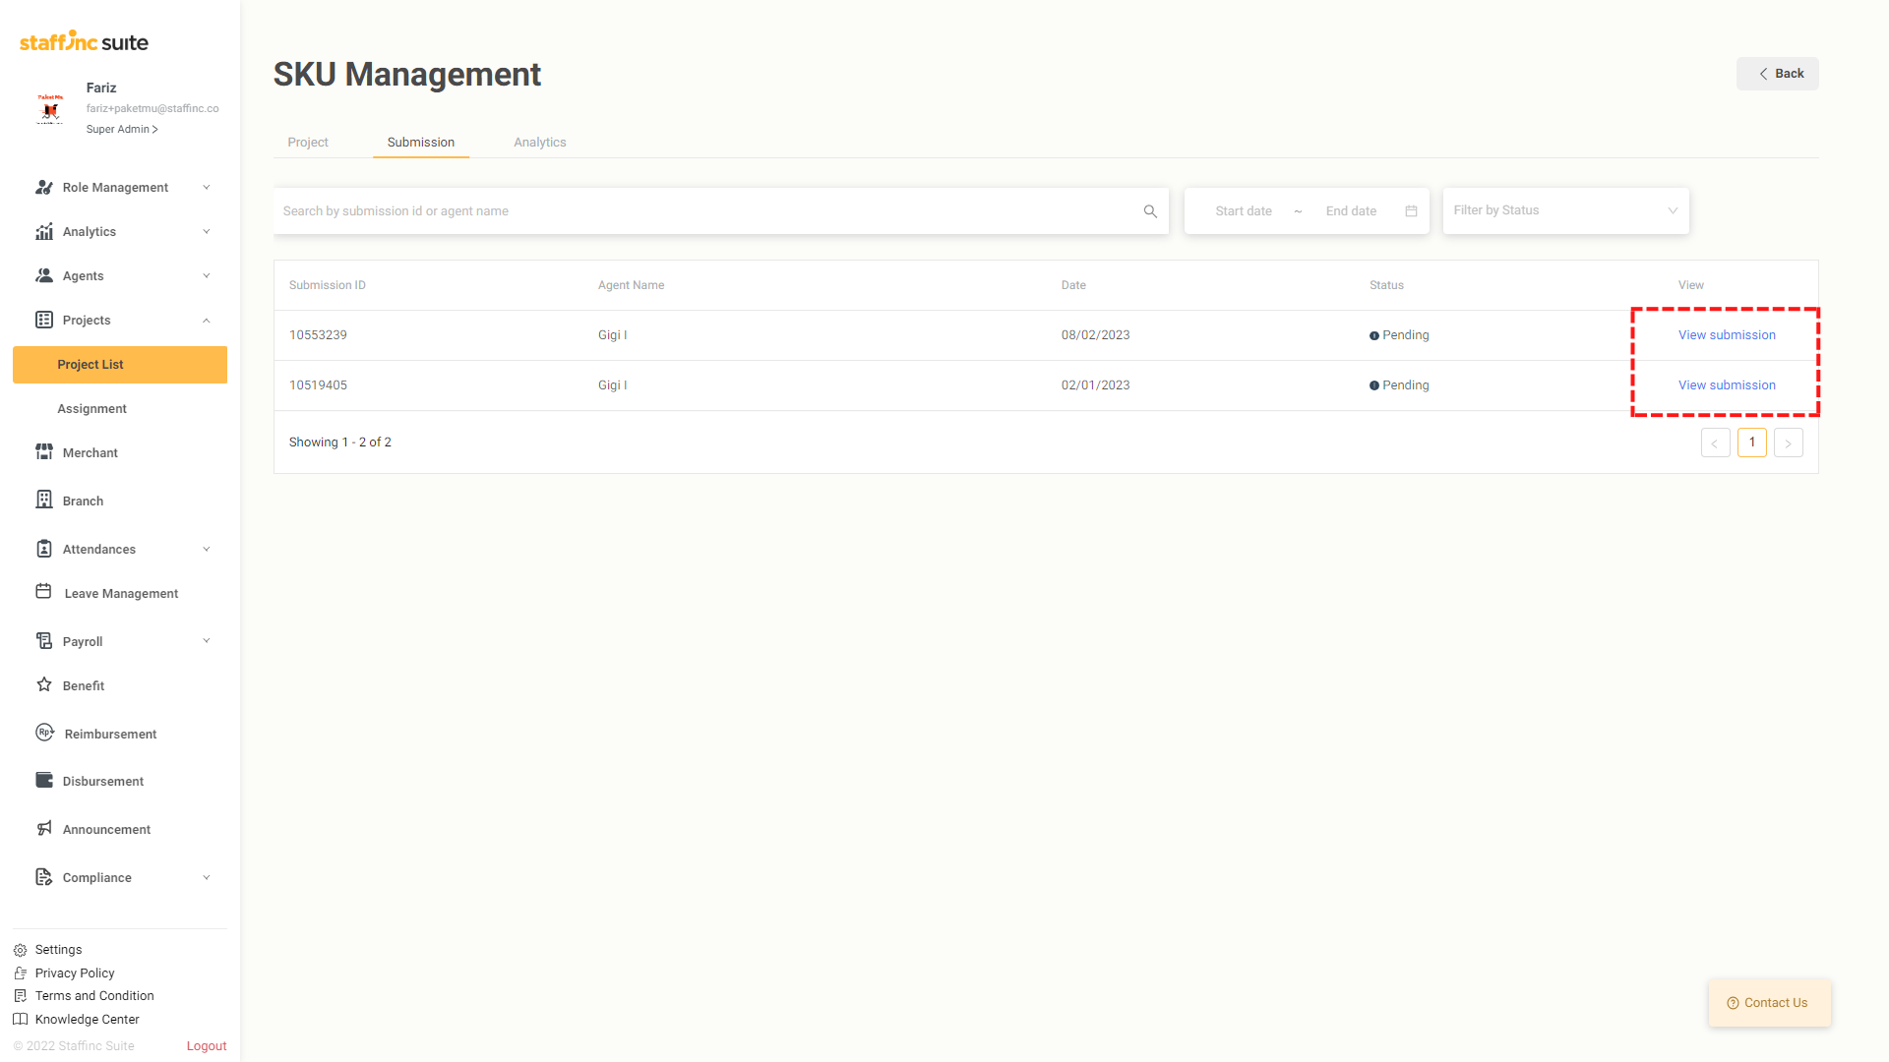This screenshot has width=1889, height=1062.
Task: Click the search magnifier icon
Action: [1150, 211]
